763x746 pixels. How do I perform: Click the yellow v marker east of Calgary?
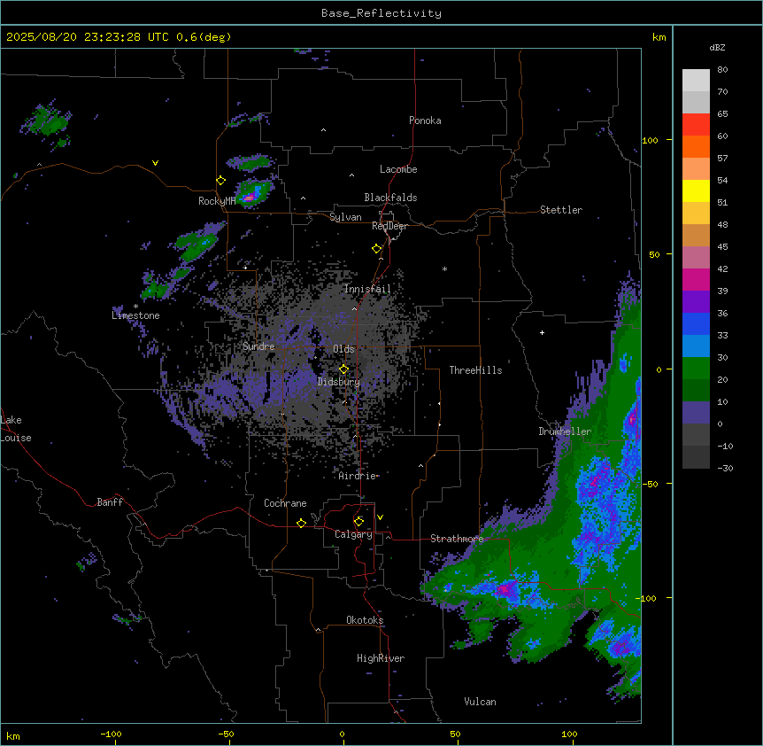pyautogui.click(x=380, y=517)
